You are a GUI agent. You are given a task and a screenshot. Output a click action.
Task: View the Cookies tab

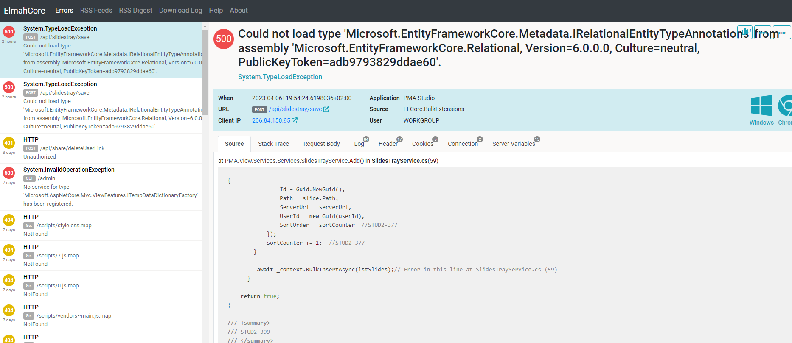point(422,144)
